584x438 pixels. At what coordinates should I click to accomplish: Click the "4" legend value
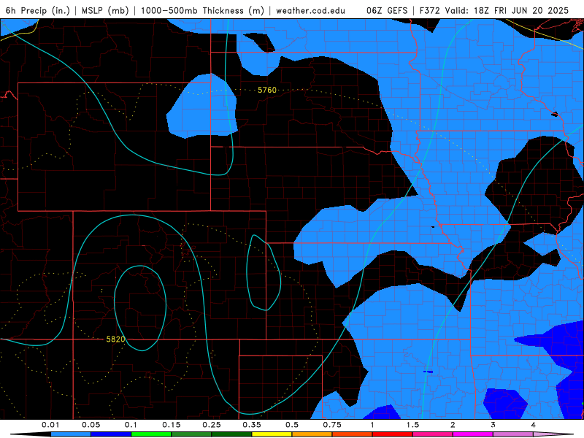(x=534, y=425)
